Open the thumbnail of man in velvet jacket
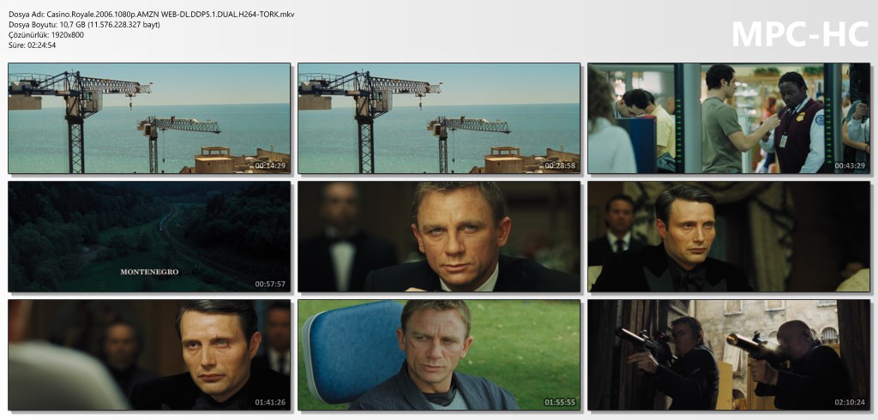The width and height of the screenshot is (878, 420). [x=728, y=237]
